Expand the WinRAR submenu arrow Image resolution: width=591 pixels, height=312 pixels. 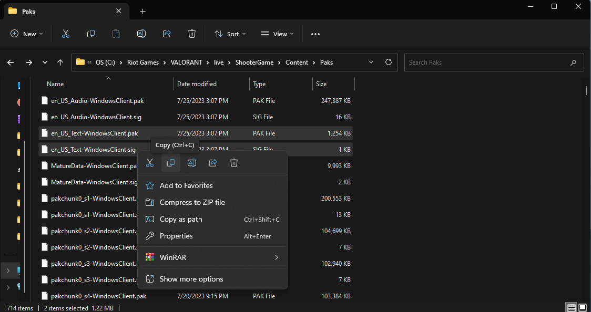277,257
